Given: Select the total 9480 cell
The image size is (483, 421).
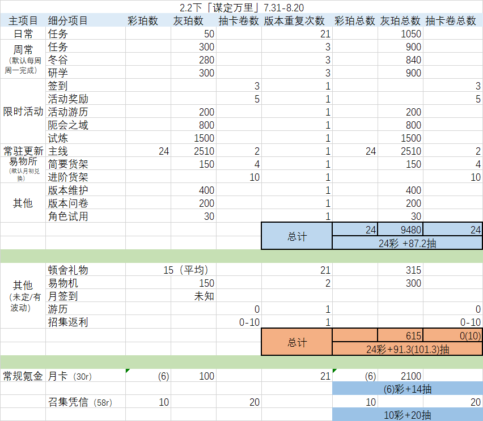Looking at the screenshot, I should [x=400, y=229].
